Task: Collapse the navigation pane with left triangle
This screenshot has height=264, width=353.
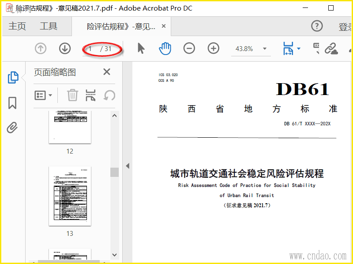Action: tap(128, 166)
